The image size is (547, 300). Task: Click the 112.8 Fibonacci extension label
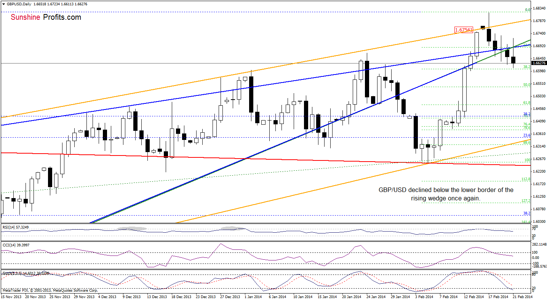click(x=526, y=179)
